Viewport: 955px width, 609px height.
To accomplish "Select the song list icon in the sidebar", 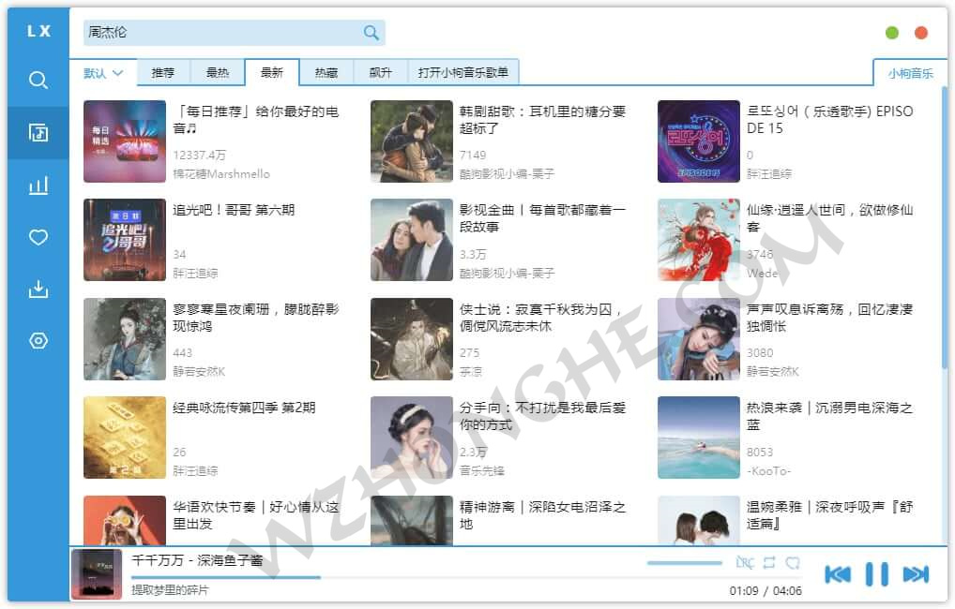I will pos(38,133).
